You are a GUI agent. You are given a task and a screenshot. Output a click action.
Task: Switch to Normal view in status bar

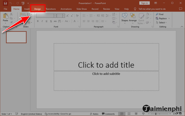(x=122, y=114)
